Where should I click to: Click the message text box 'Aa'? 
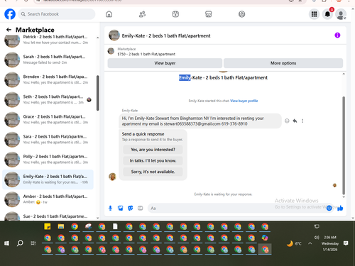coord(236,209)
